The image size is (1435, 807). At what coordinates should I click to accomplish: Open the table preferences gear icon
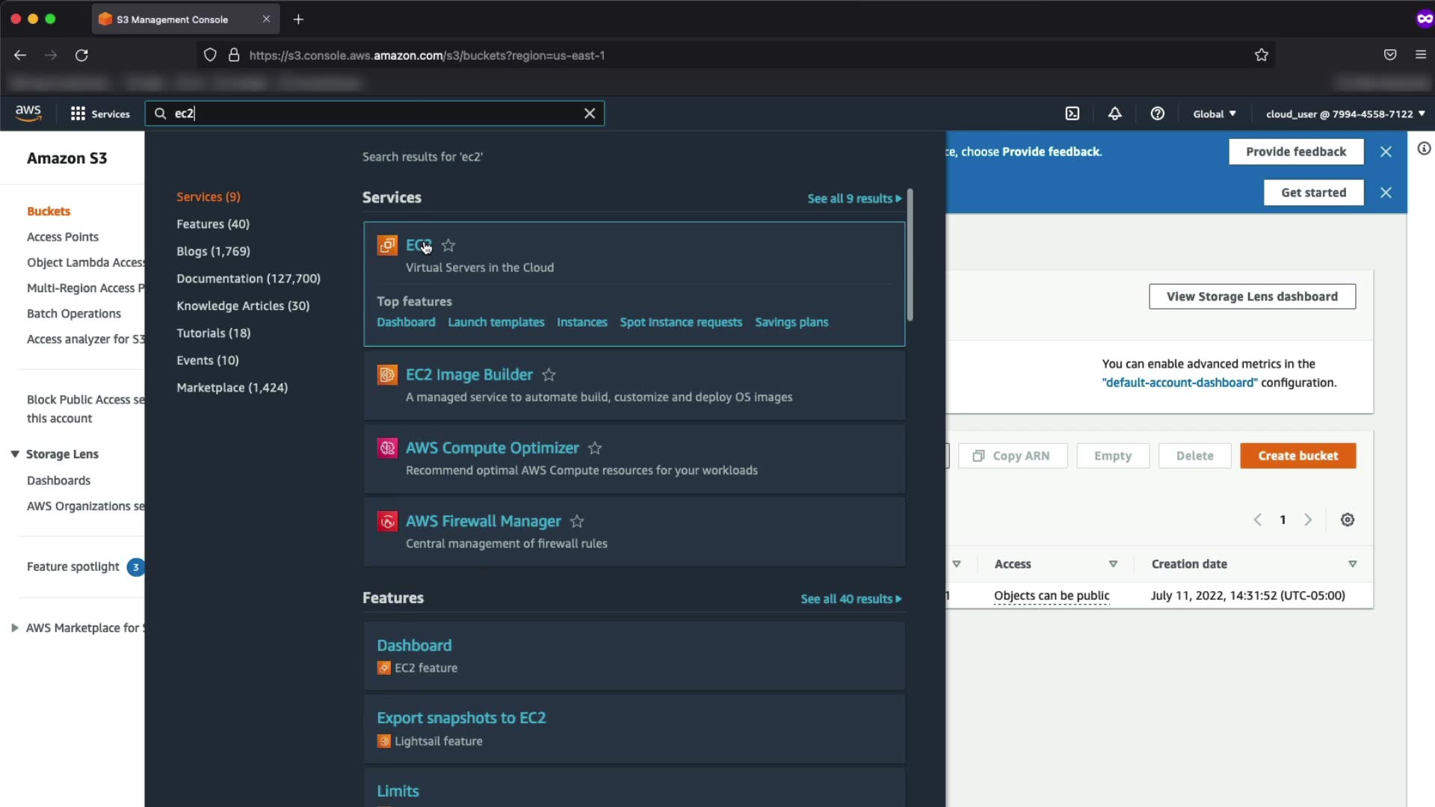1347,520
